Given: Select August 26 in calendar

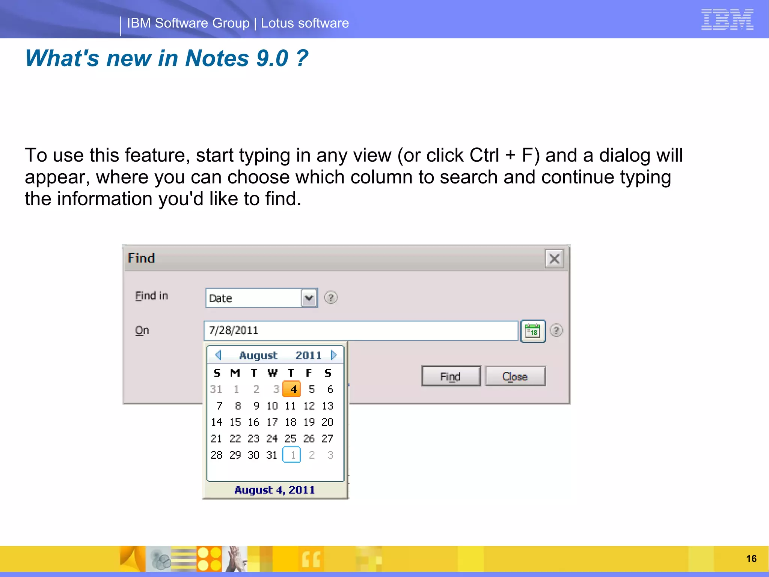Looking at the screenshot, I should [309, 439].
